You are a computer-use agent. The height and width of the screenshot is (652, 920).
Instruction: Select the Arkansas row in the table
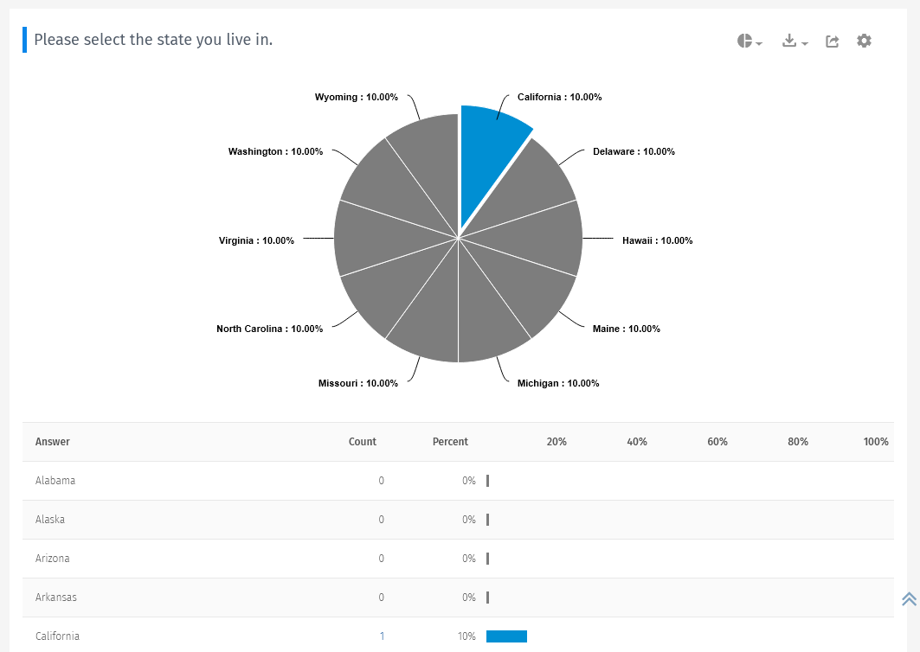point(56,597)
